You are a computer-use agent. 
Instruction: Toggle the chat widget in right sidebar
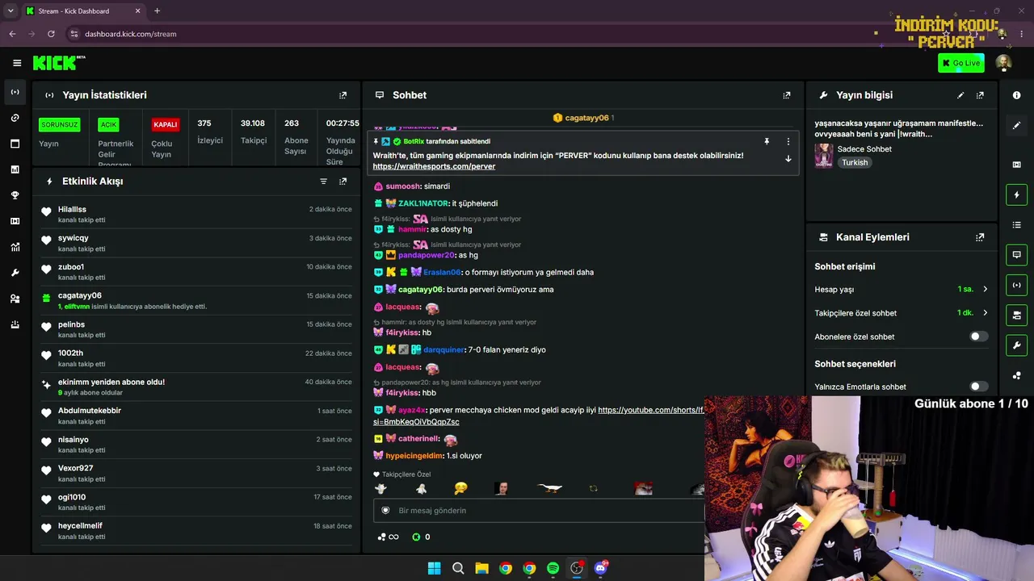tap(1016, 255)
